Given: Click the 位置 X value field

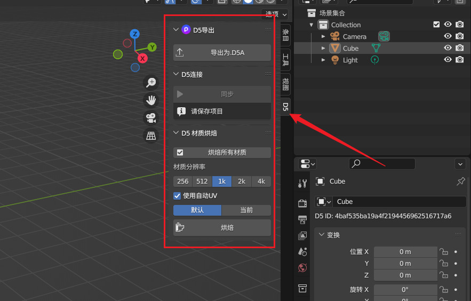Looking at the screenshot, I should click(x=405, y=252).
